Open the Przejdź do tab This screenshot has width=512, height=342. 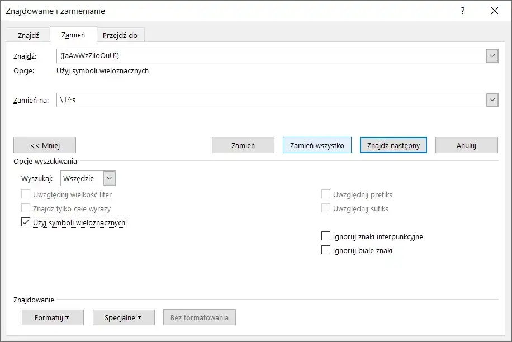[120, 35]
